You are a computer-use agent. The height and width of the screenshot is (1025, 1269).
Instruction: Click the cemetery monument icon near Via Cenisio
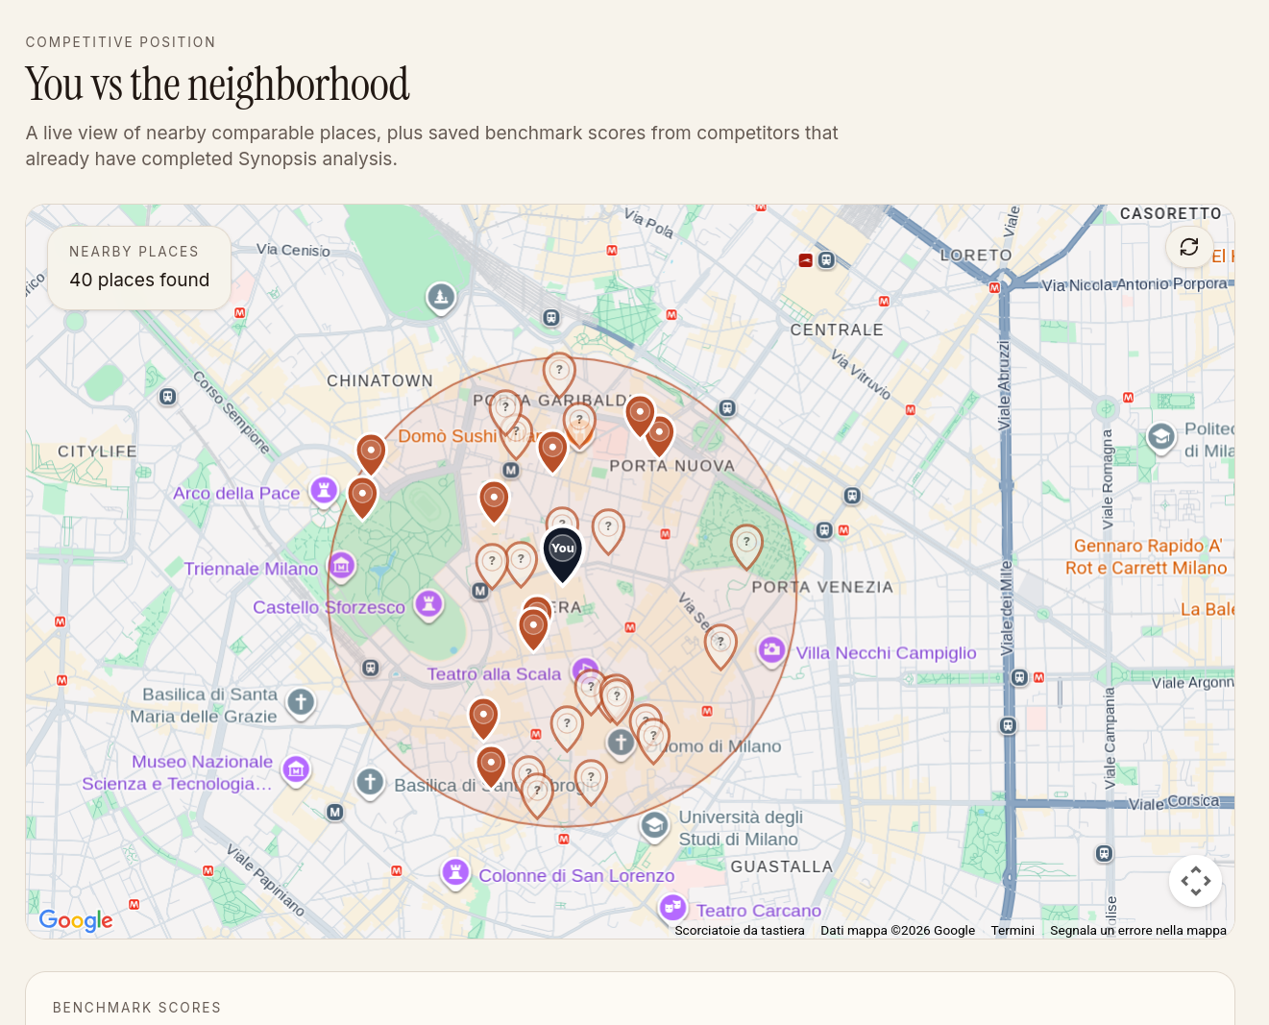[441, 298]
